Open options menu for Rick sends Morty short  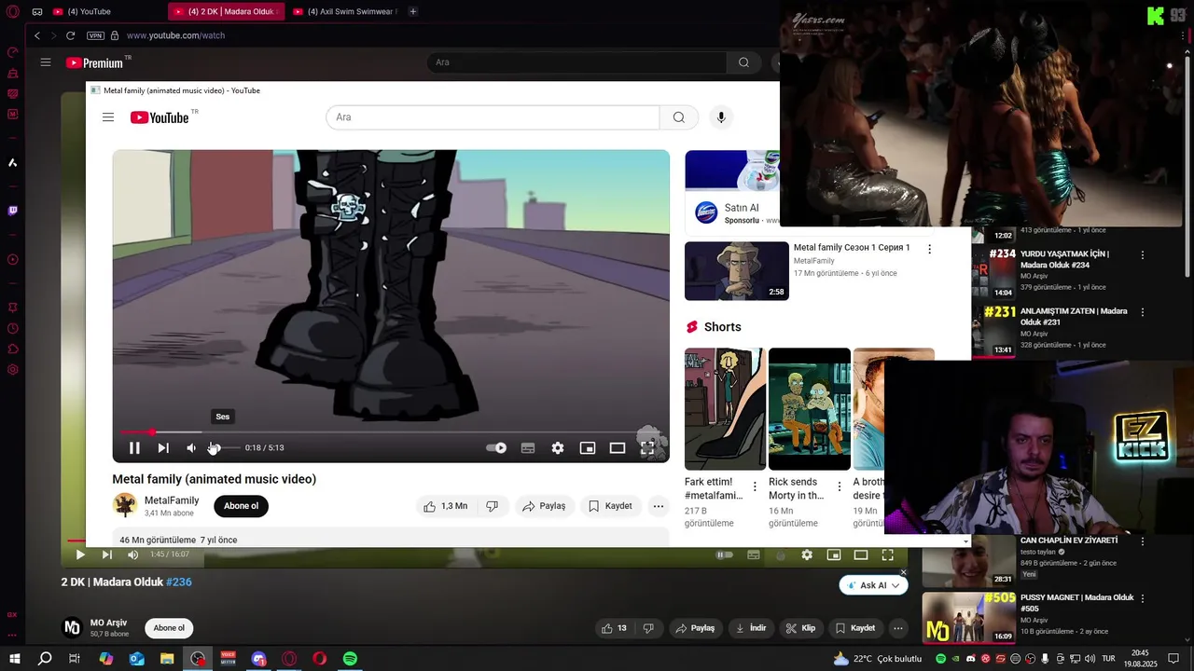(839, 486)
